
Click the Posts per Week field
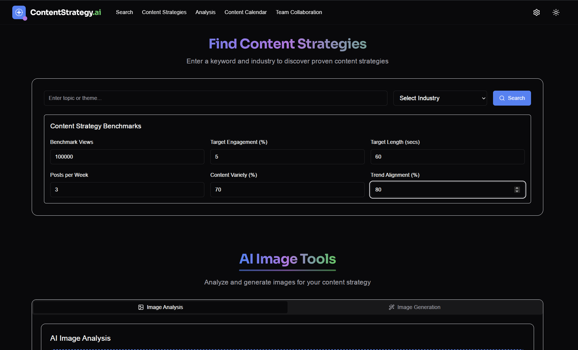pyautogui.click(x=127, y=189)
